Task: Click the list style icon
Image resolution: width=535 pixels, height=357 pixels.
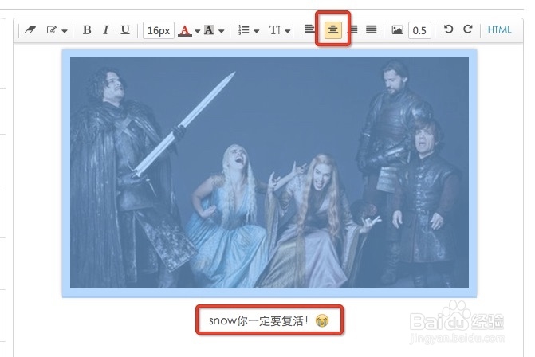Action: coord(244,30)
